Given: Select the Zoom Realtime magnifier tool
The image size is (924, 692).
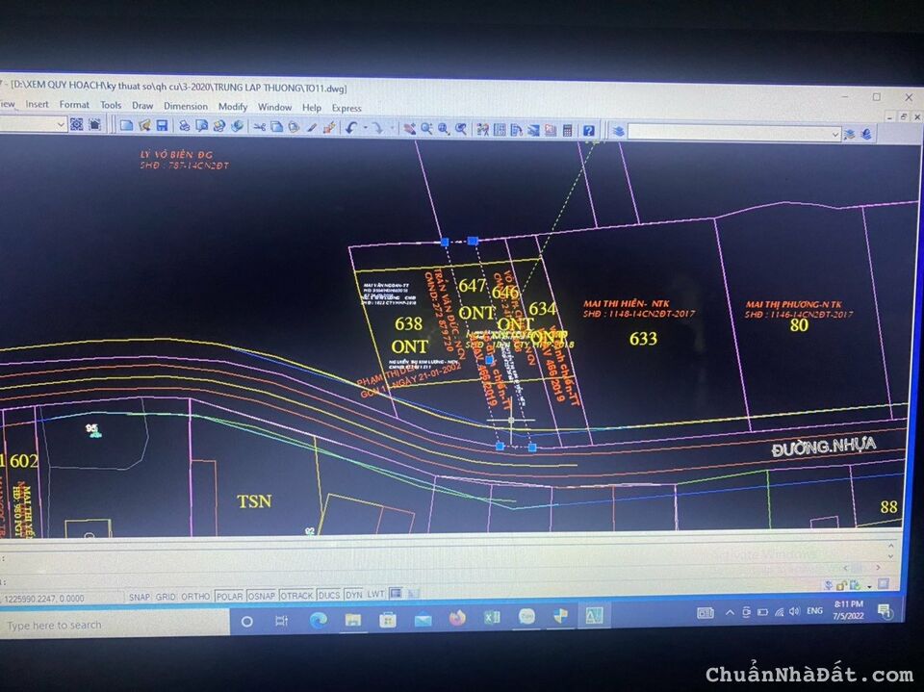Looking at the screenshot, I should (426, 126).
